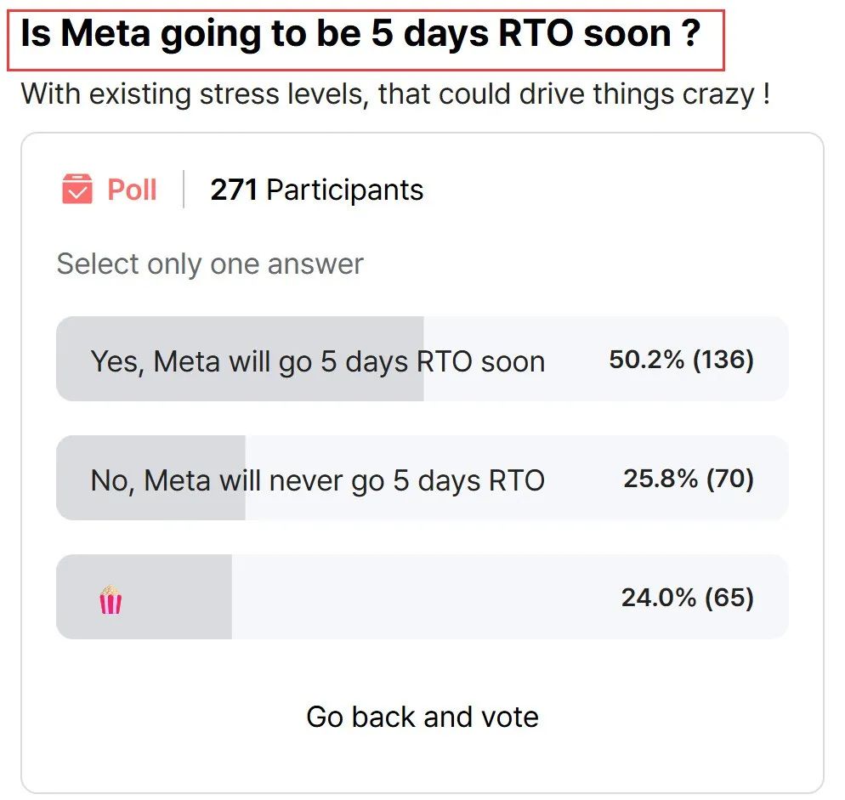Click the popcorn emoji icon
The width and height of the screenshot is (845, 800).
tap(111, 599)
